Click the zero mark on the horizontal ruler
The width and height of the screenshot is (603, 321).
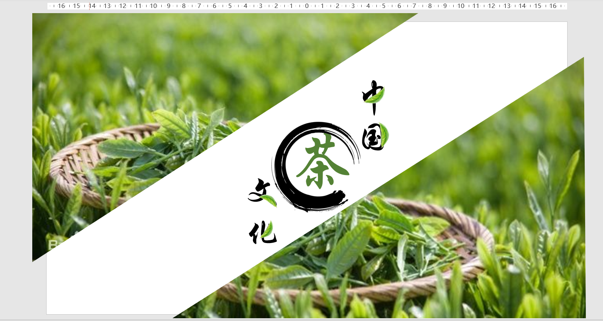point(307,6)
